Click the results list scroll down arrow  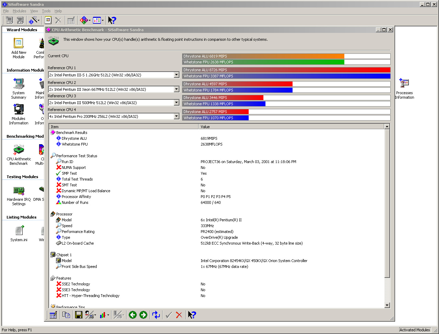[387, 305]
